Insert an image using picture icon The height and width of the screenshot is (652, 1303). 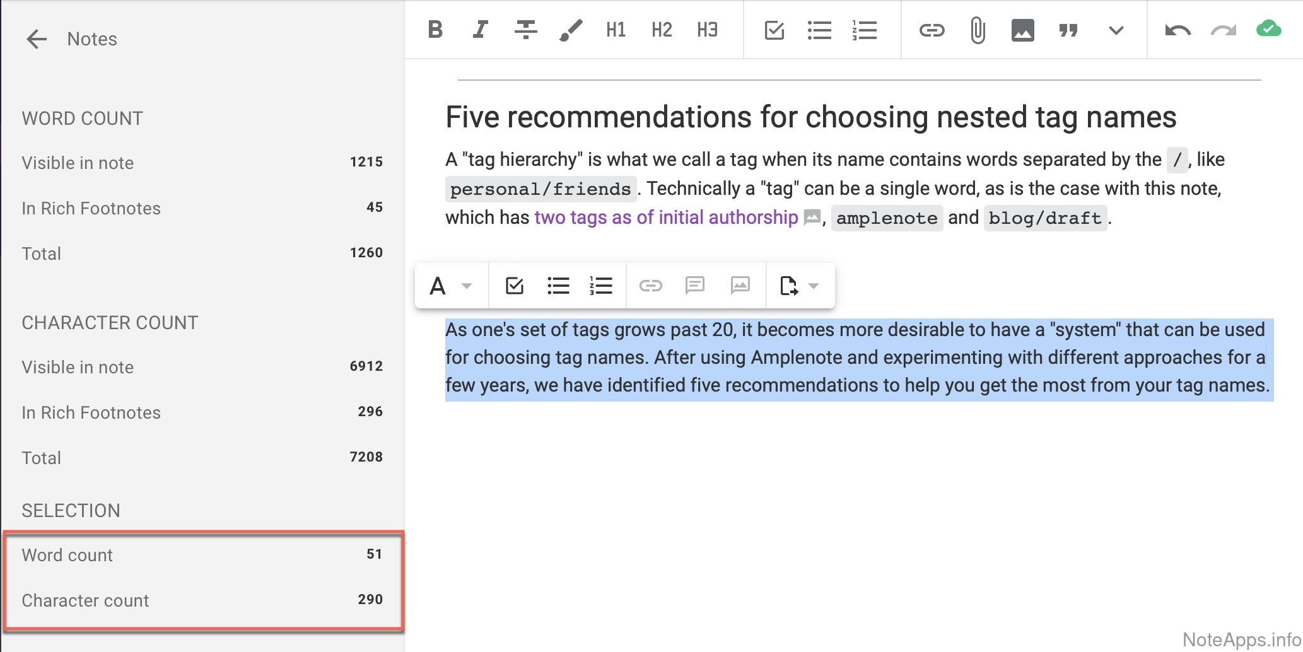(x=1022, y=30)
